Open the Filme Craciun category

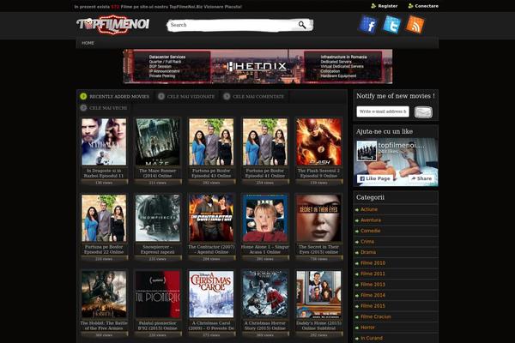coord(376,316)
